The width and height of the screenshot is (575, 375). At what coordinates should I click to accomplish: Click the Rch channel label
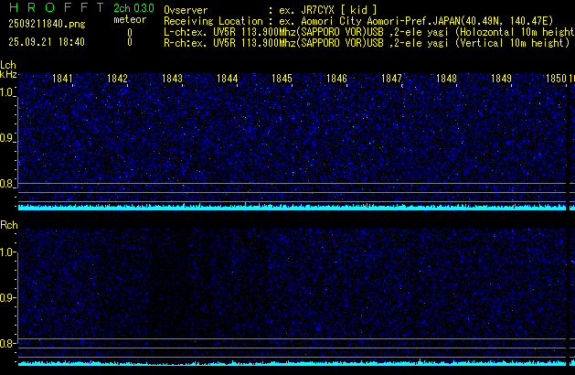(x=8, y=224)
